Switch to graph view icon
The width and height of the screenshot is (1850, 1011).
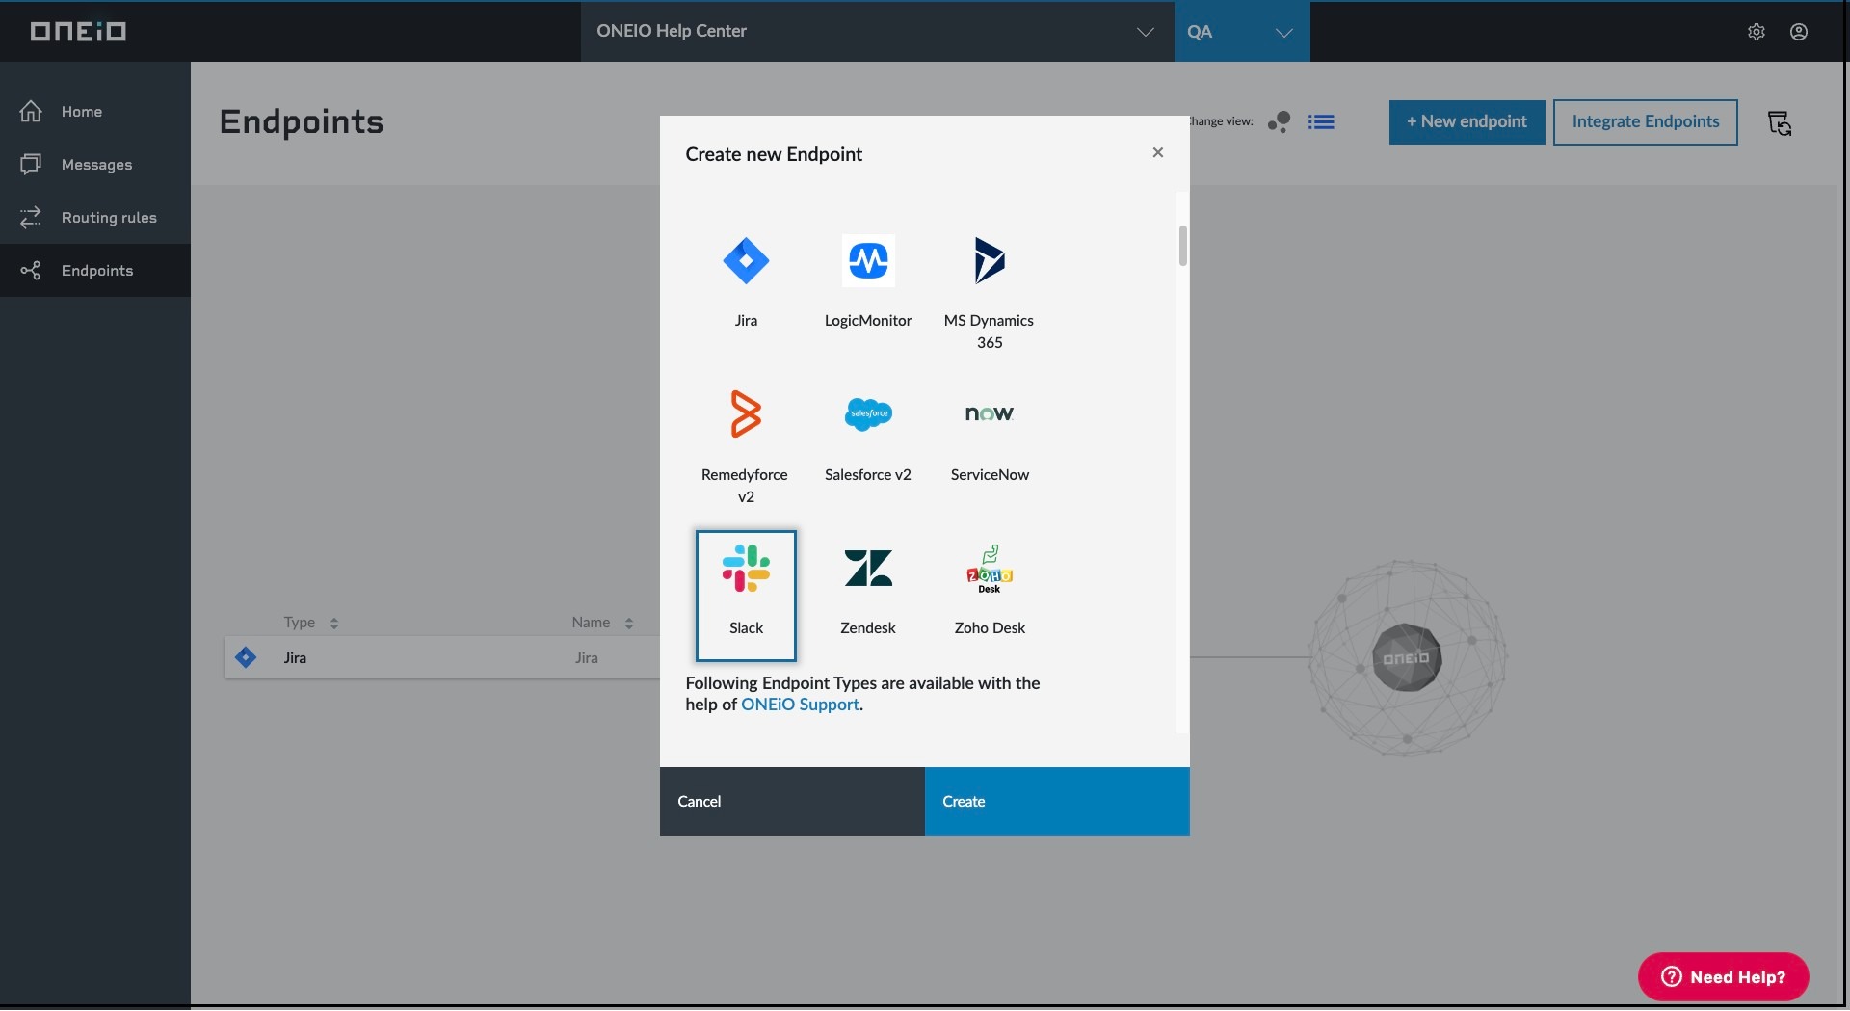pyautogui.click(x=1279, y=121)
